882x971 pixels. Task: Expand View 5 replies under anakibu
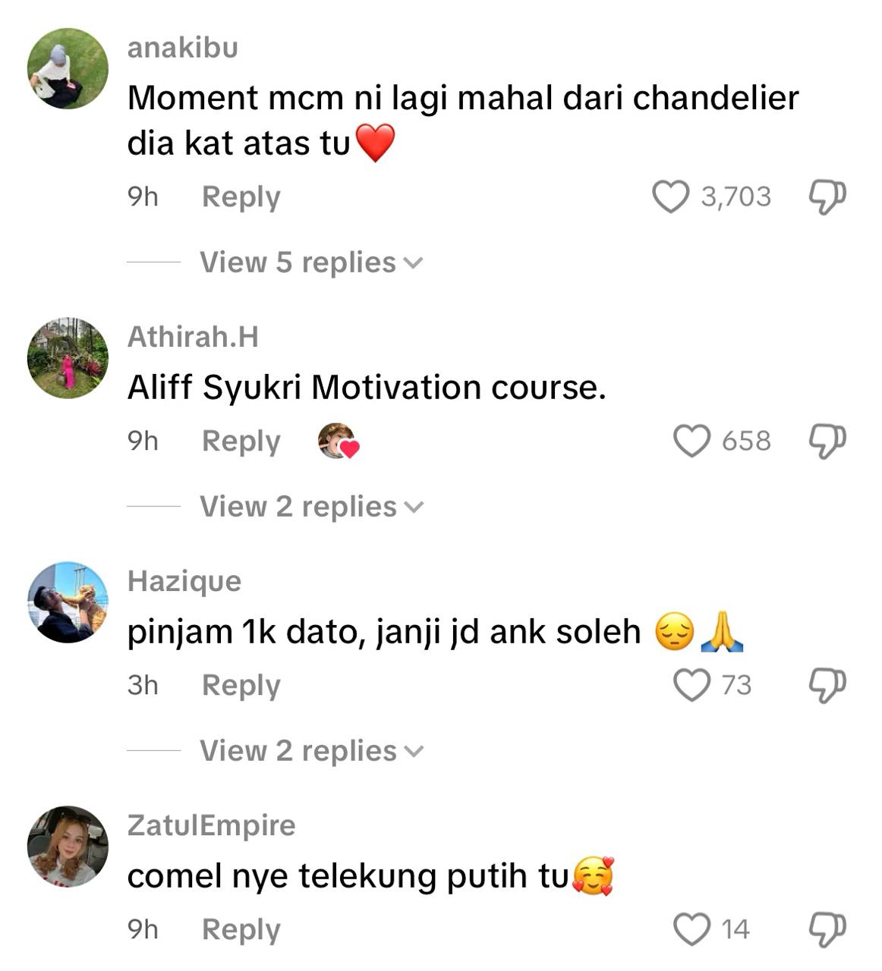tap(311, 262)
